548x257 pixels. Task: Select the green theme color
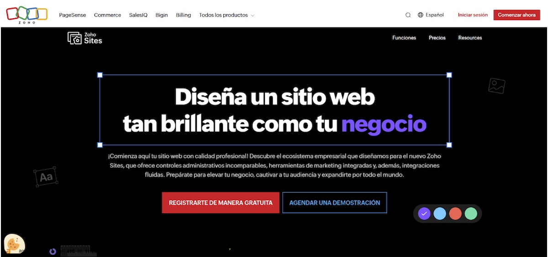click(471, 213)
